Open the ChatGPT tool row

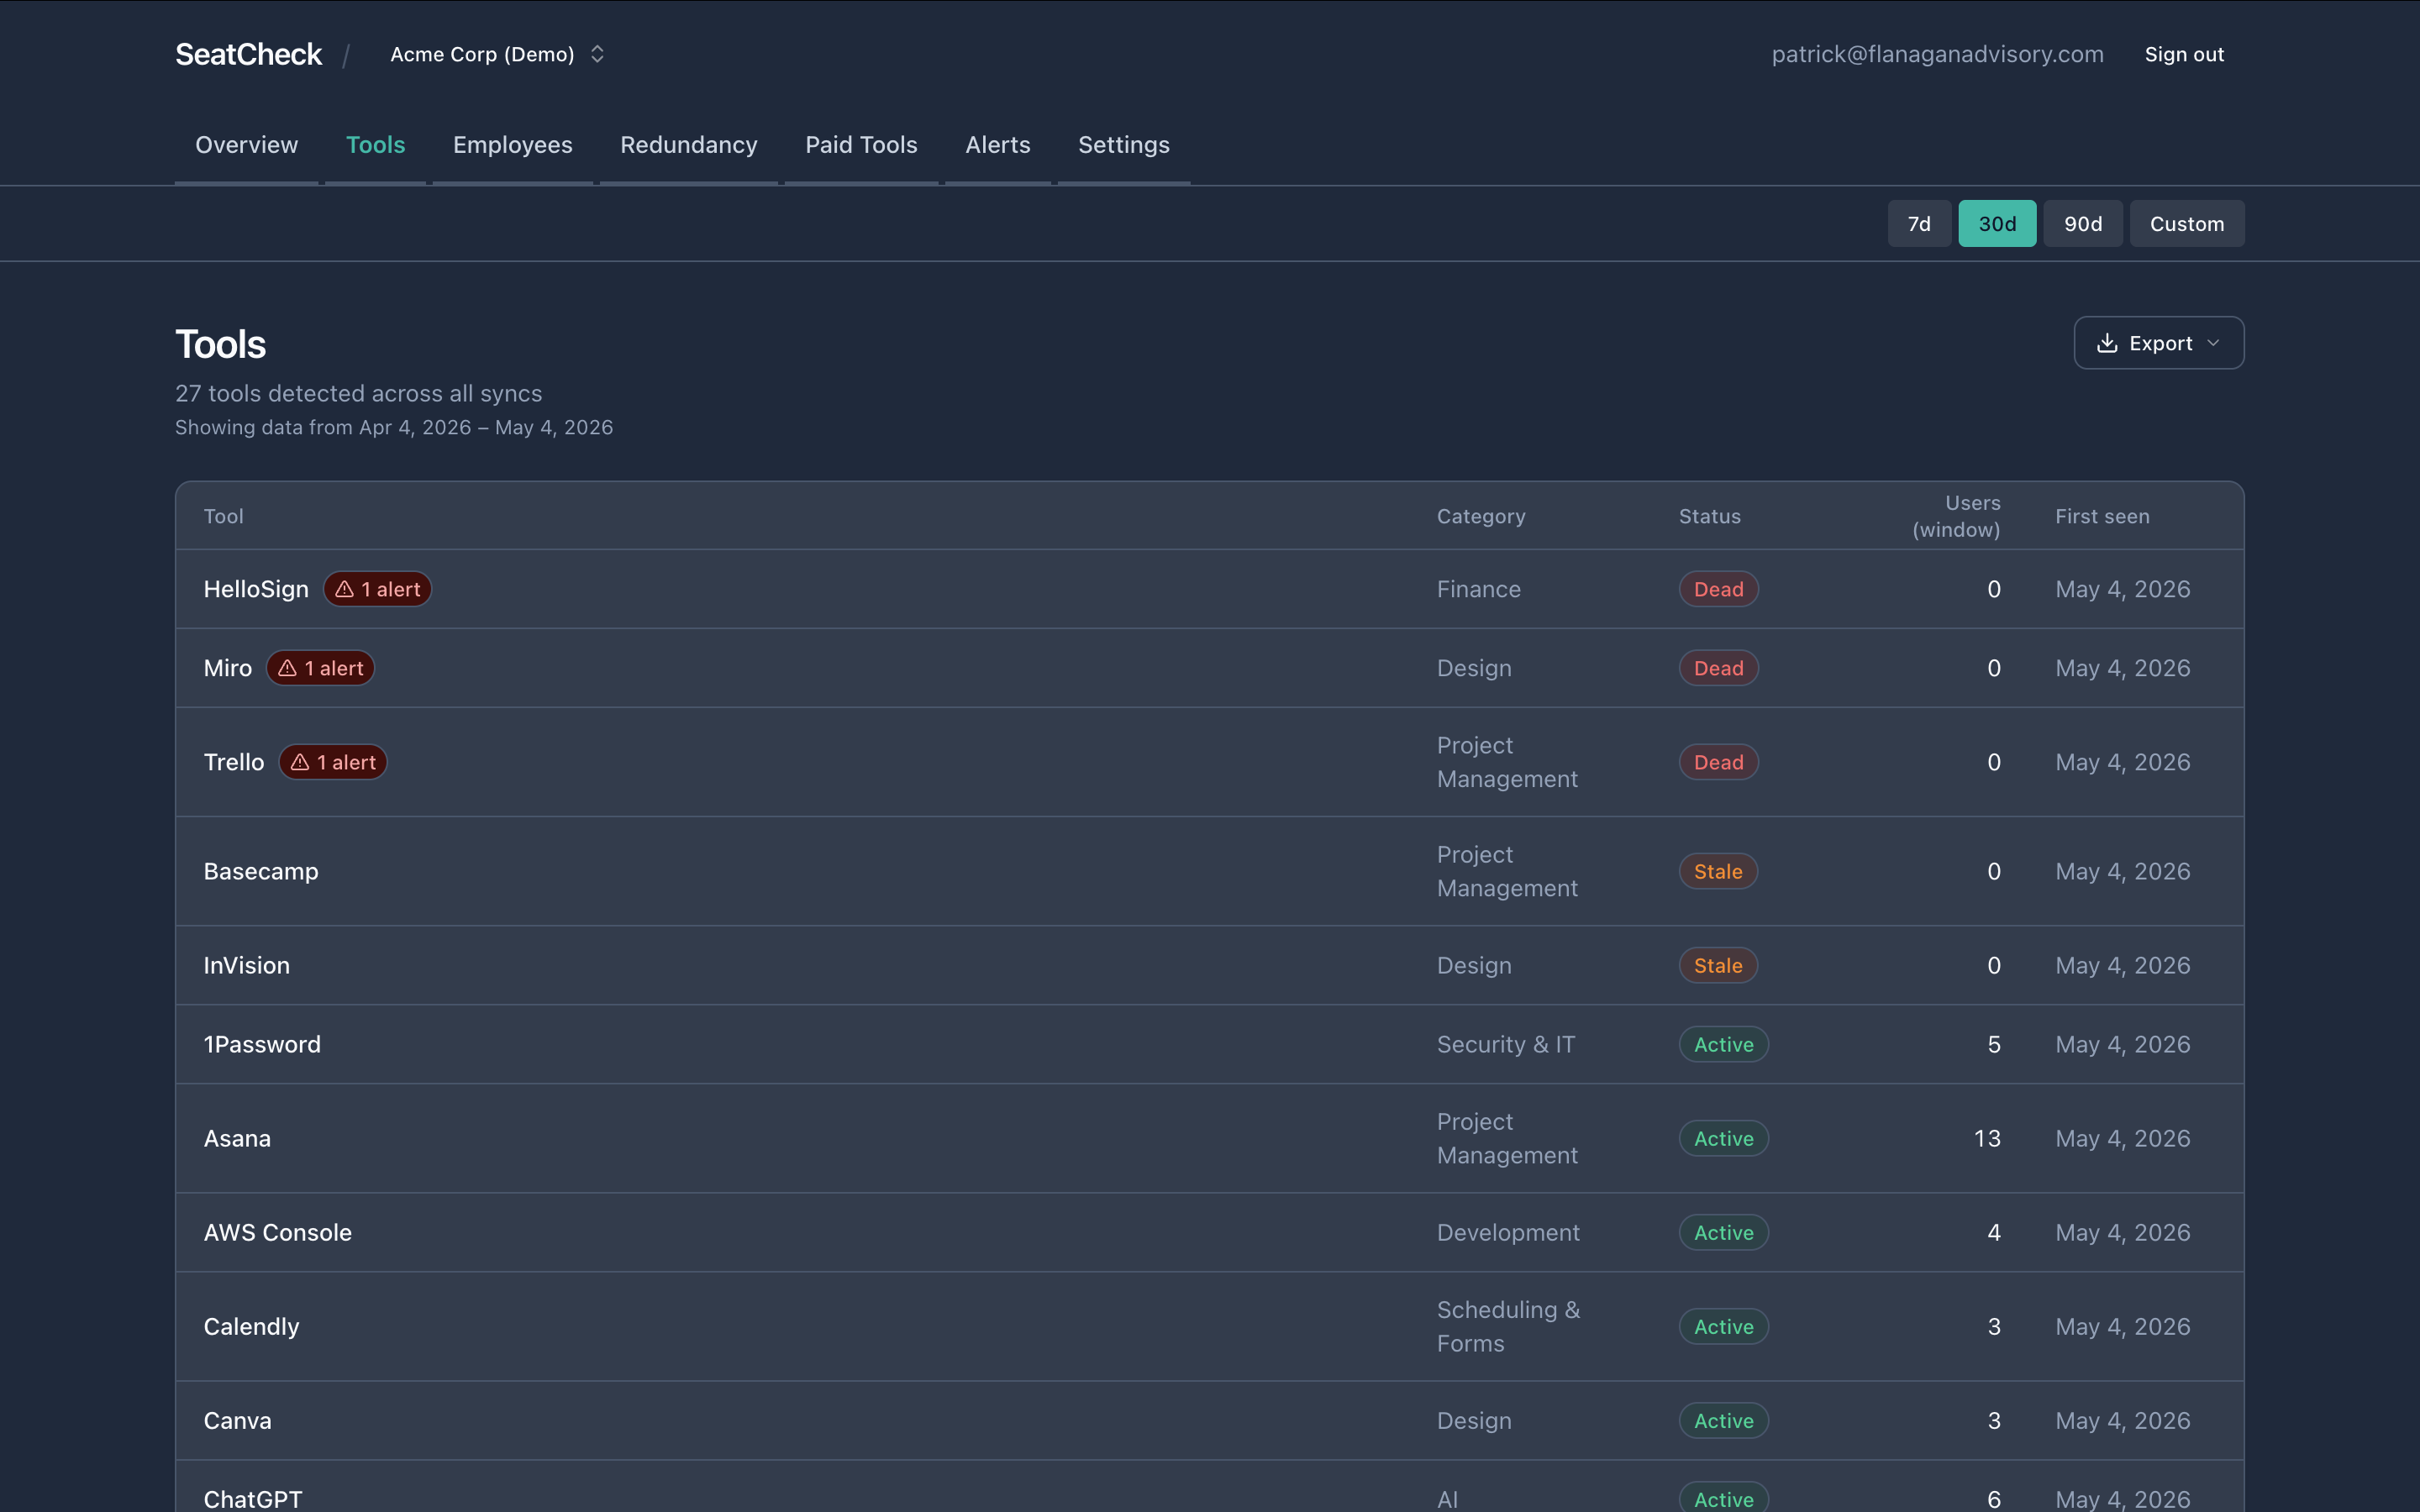pyautogui.click(x=1209, y=1487)
